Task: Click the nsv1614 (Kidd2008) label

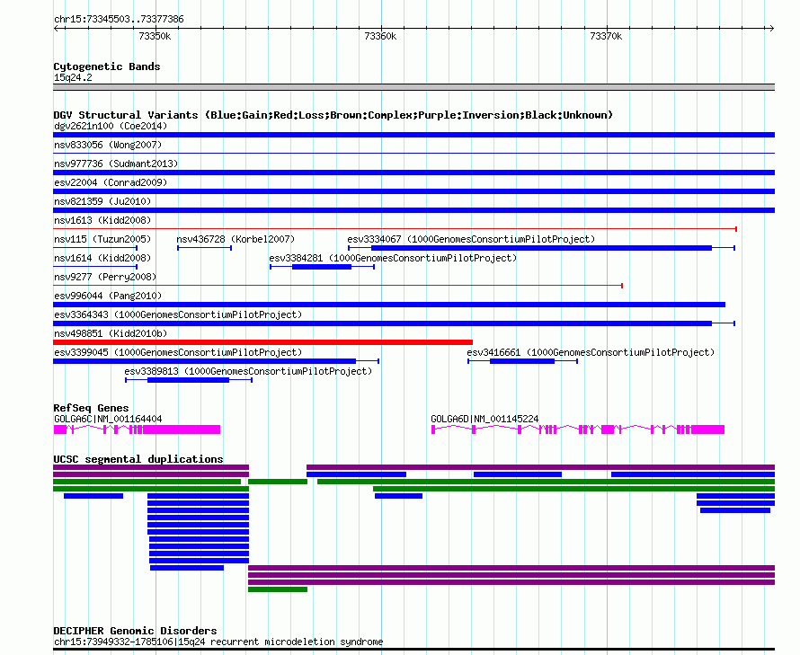Action: tap(102, 258)
